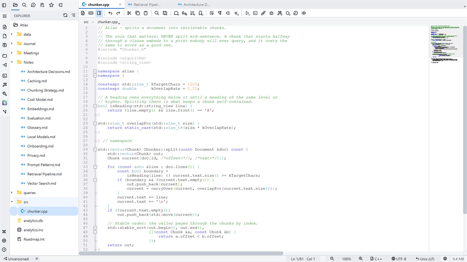Toggle pilcrow show invisibles
The width and height of the screenshot is (467, 262).
[220, 13]
